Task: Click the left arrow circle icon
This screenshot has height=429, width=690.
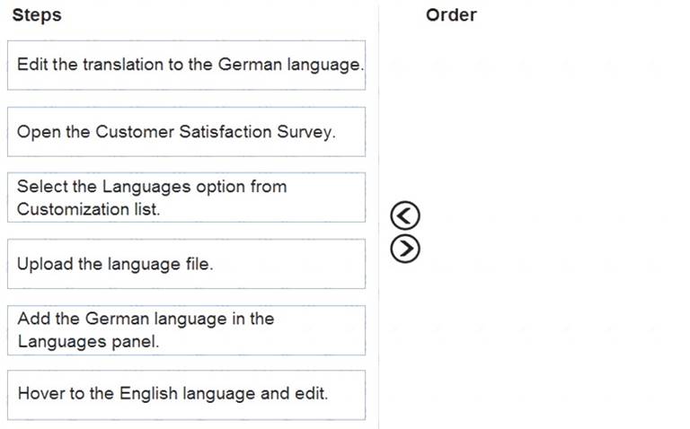Action: (x=405, y=215)
